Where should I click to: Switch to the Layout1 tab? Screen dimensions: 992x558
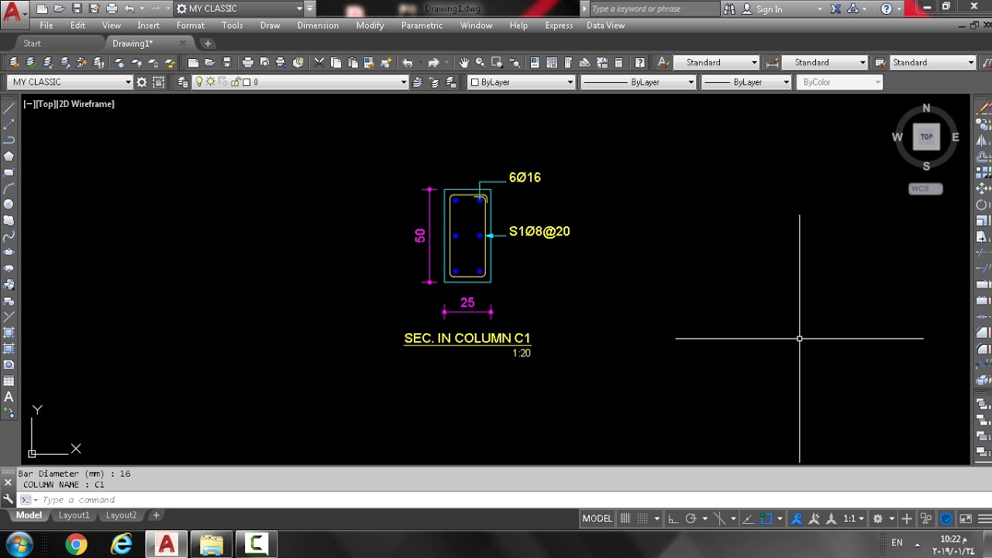pyautogui.click(x=74, y=515)
